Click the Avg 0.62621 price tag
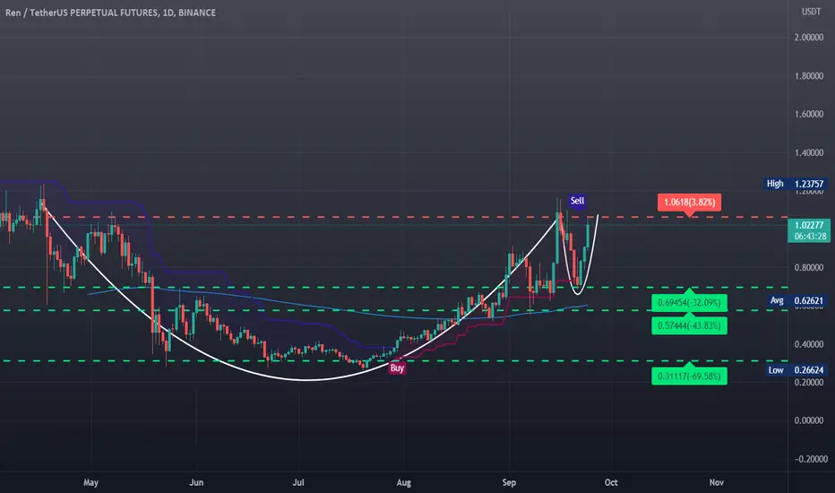The image size is (835, 493). (797, 300)
